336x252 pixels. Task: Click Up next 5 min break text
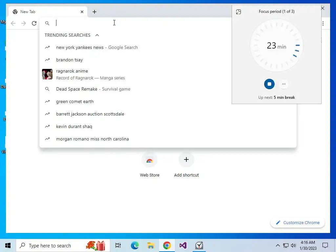(276, 97)
